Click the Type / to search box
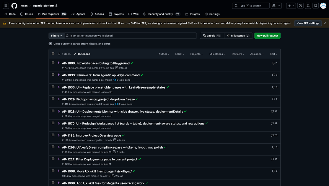The width and height of the screenshot is (329, 186). pos(251,6)
